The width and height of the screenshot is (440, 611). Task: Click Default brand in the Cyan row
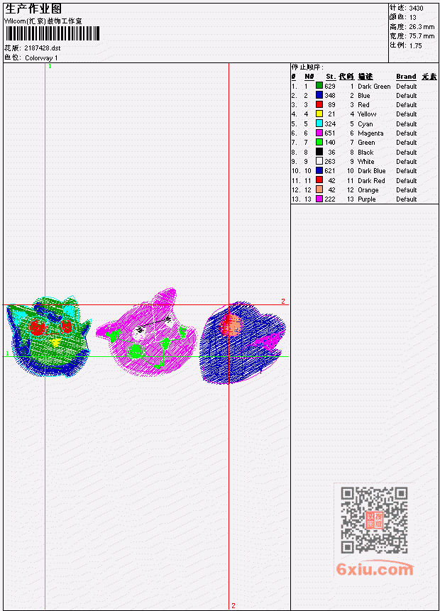(x=407, y=124)
